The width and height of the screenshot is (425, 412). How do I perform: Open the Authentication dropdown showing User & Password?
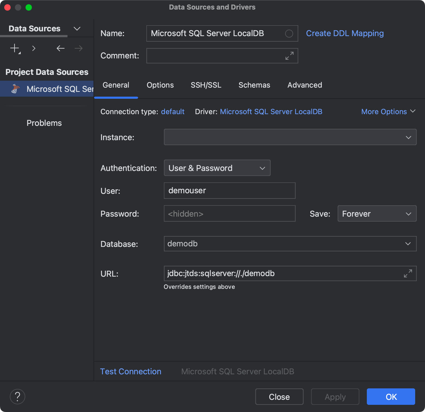(262, 168)
